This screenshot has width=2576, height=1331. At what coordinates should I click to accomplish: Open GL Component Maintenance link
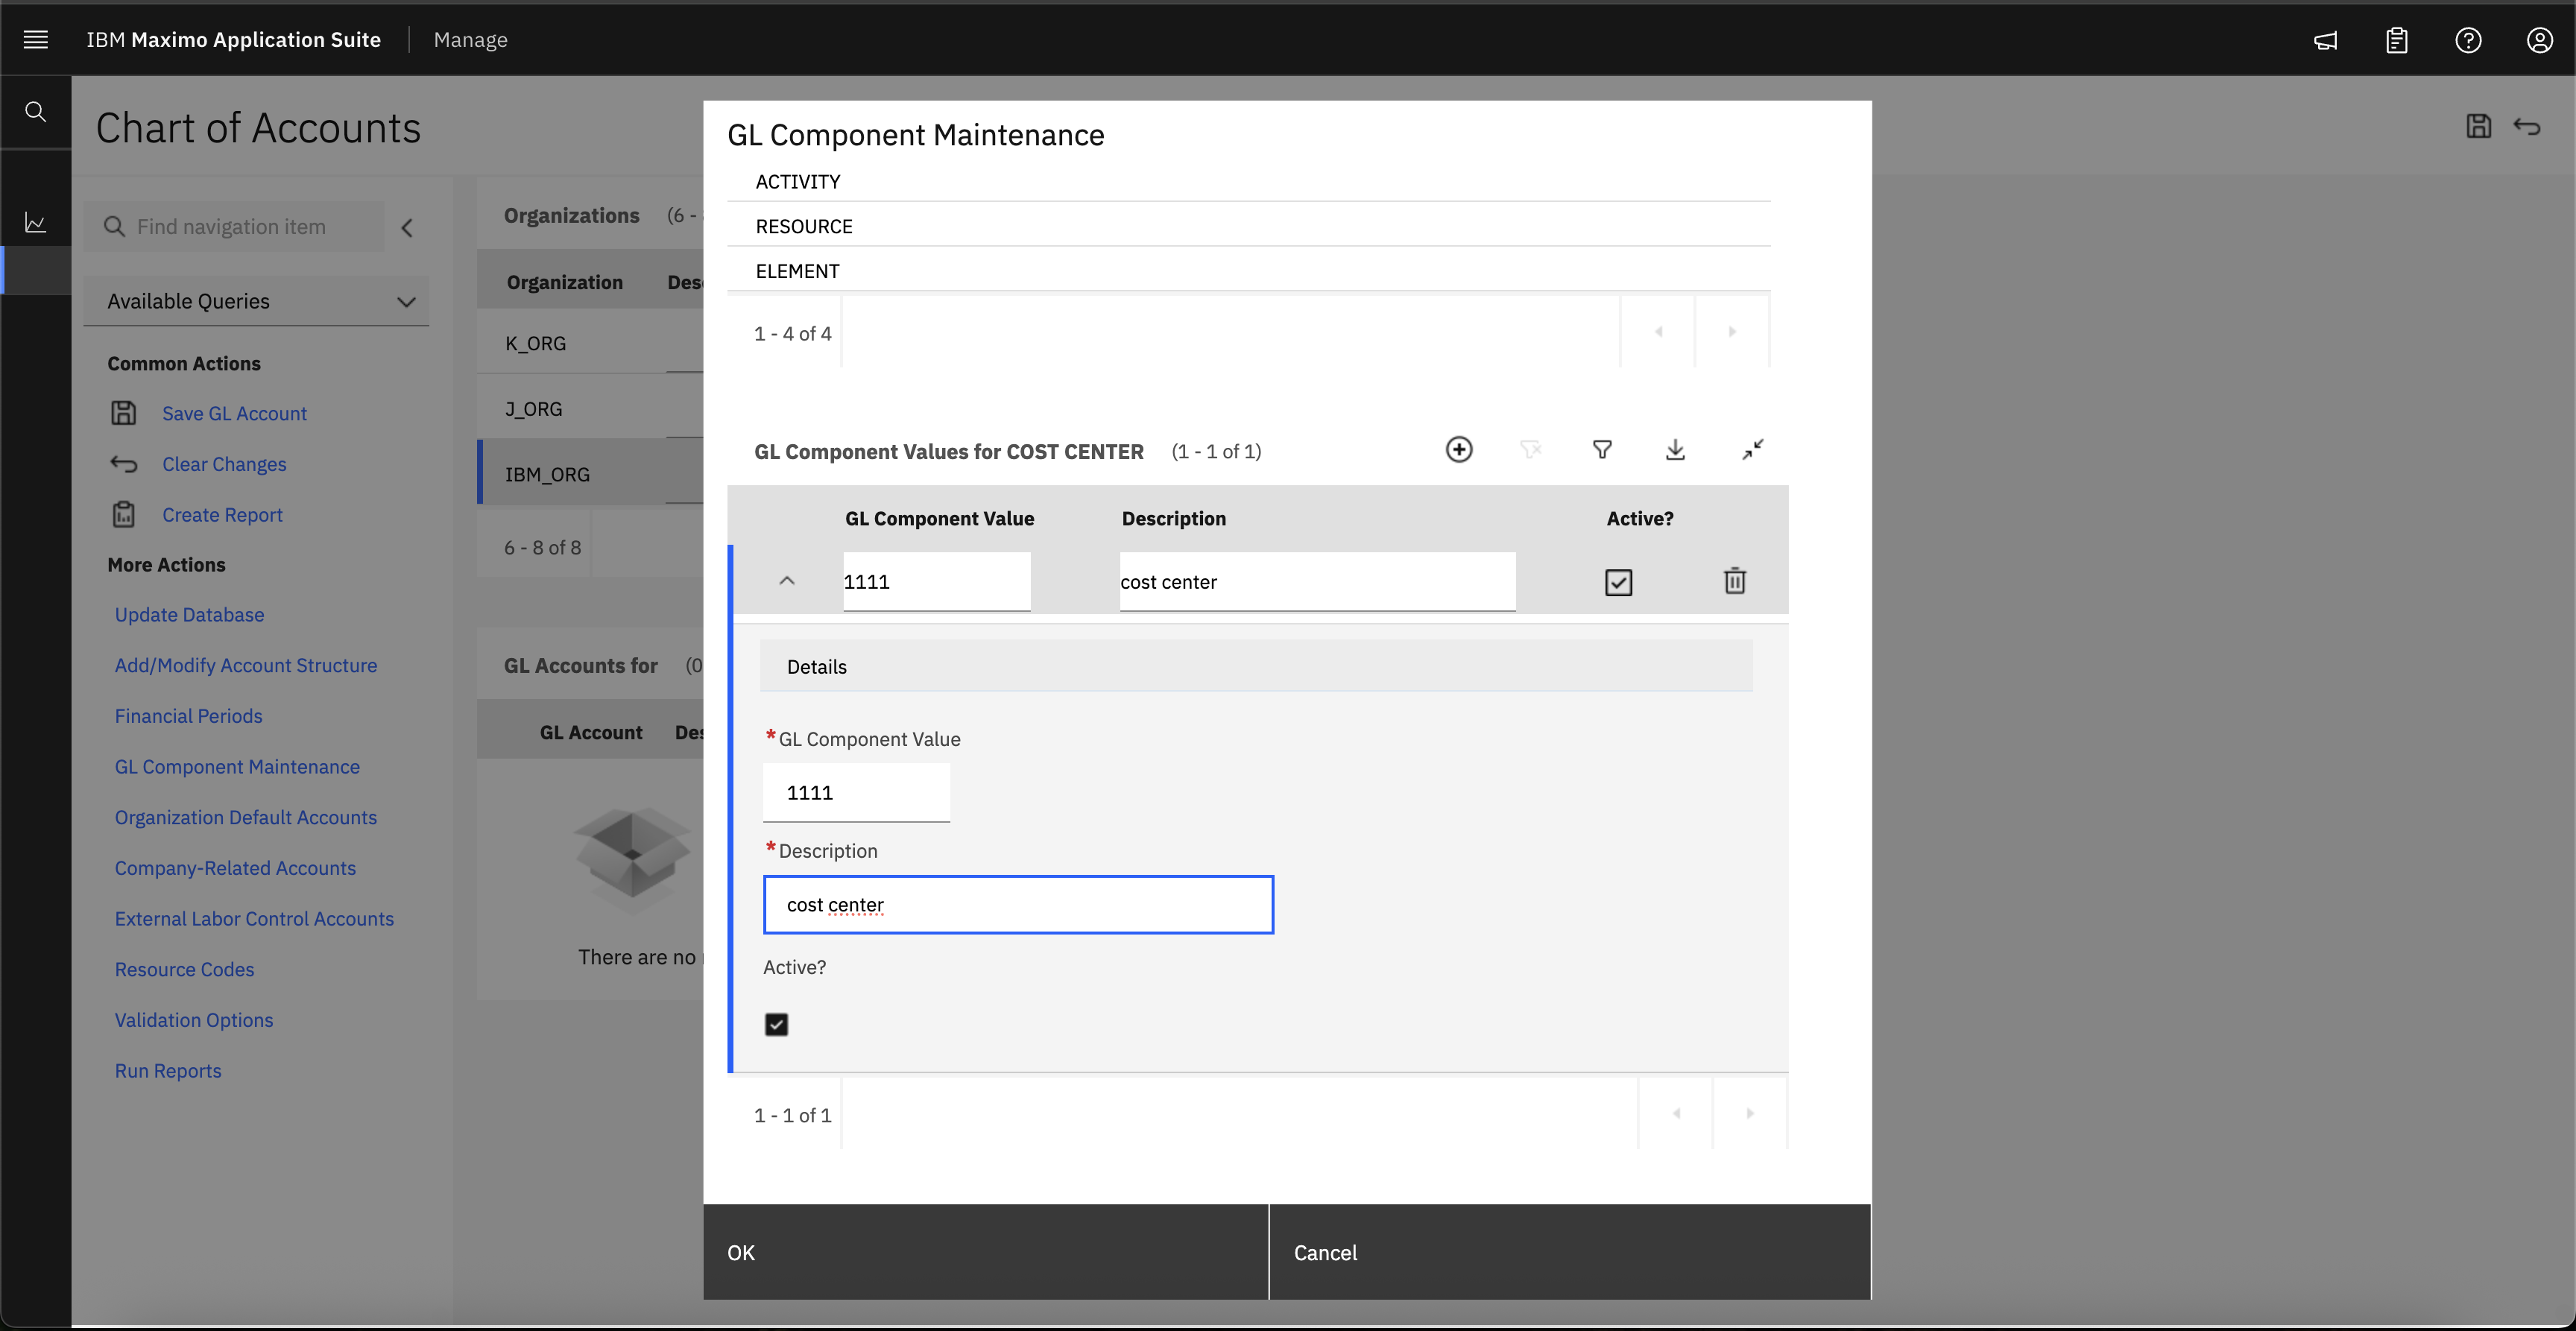[237, 766]
